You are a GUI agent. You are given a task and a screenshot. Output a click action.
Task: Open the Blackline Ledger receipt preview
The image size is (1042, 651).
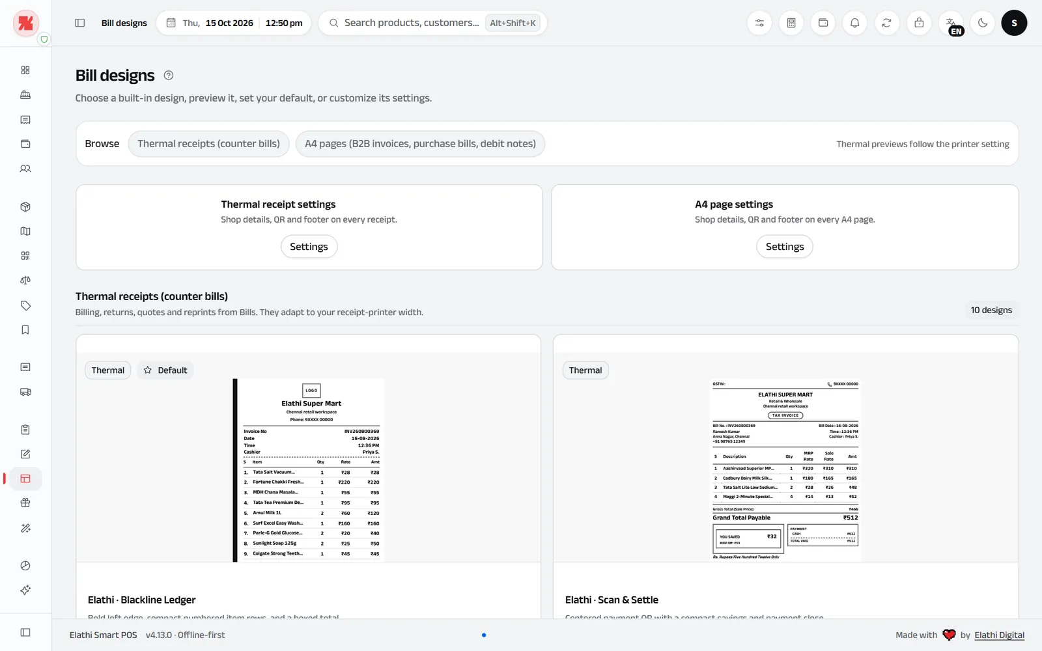pyautogui.click(x=309, y=470)
